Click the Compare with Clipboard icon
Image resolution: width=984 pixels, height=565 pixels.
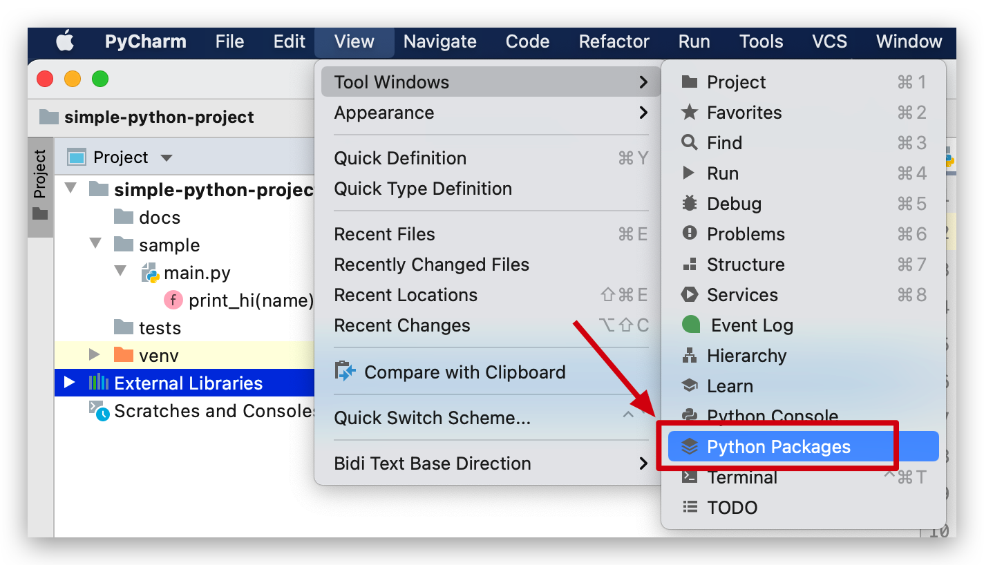pos(345,372)
